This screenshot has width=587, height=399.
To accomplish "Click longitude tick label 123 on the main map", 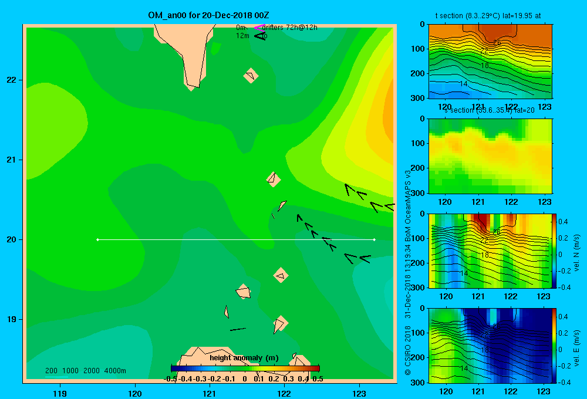I will [359, 393].
